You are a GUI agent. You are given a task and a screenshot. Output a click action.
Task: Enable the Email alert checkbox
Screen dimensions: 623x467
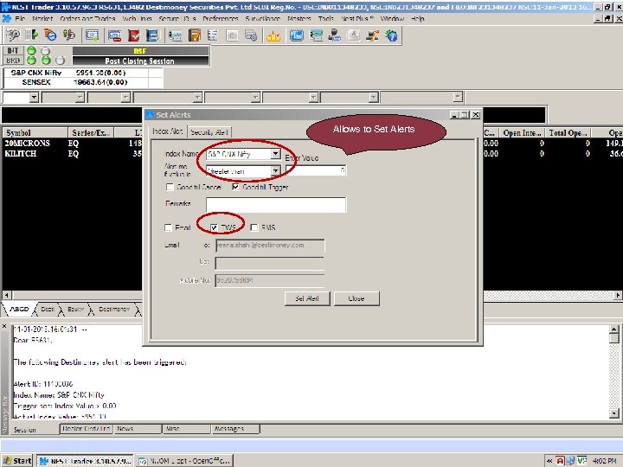pyautogui.click(x=168, y=227)
